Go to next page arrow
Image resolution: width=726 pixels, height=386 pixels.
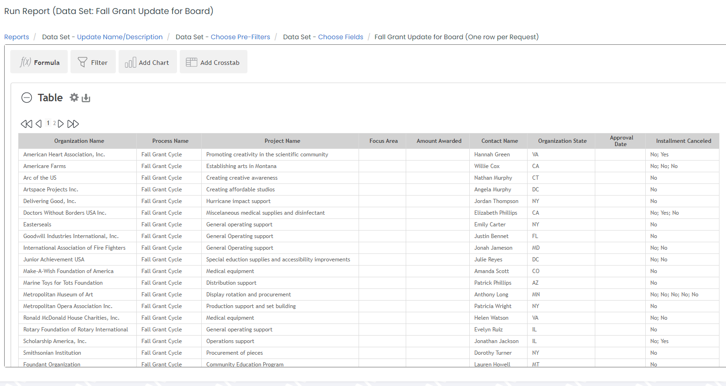[61, 124]
